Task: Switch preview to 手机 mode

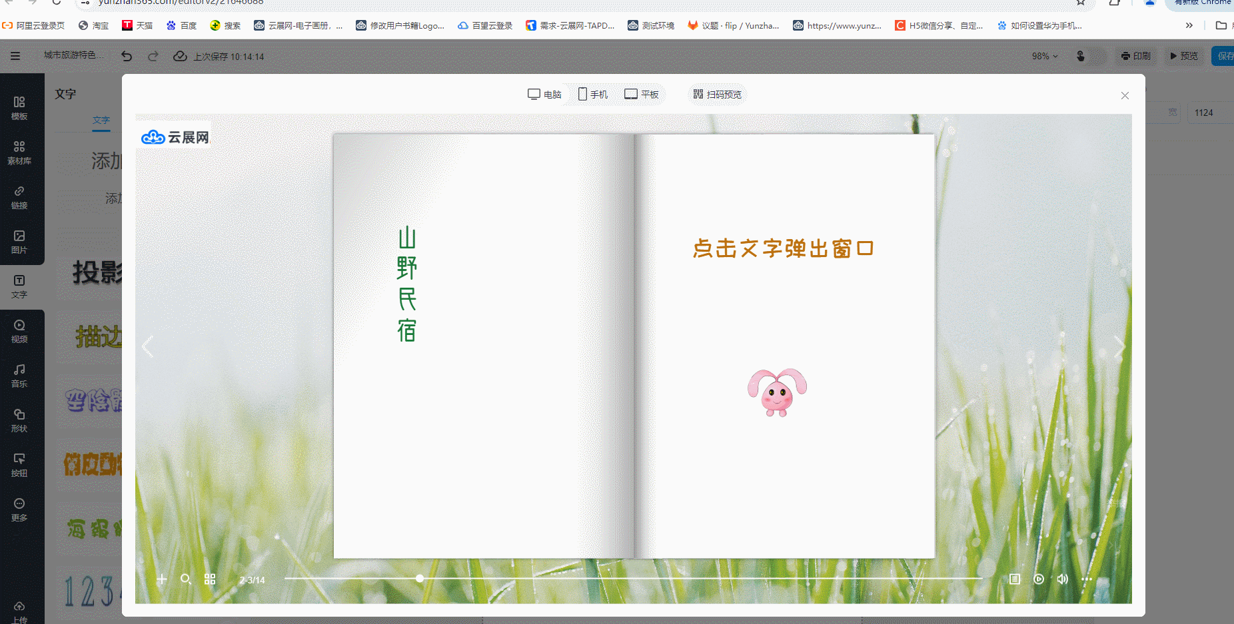Action: [592, 95]
